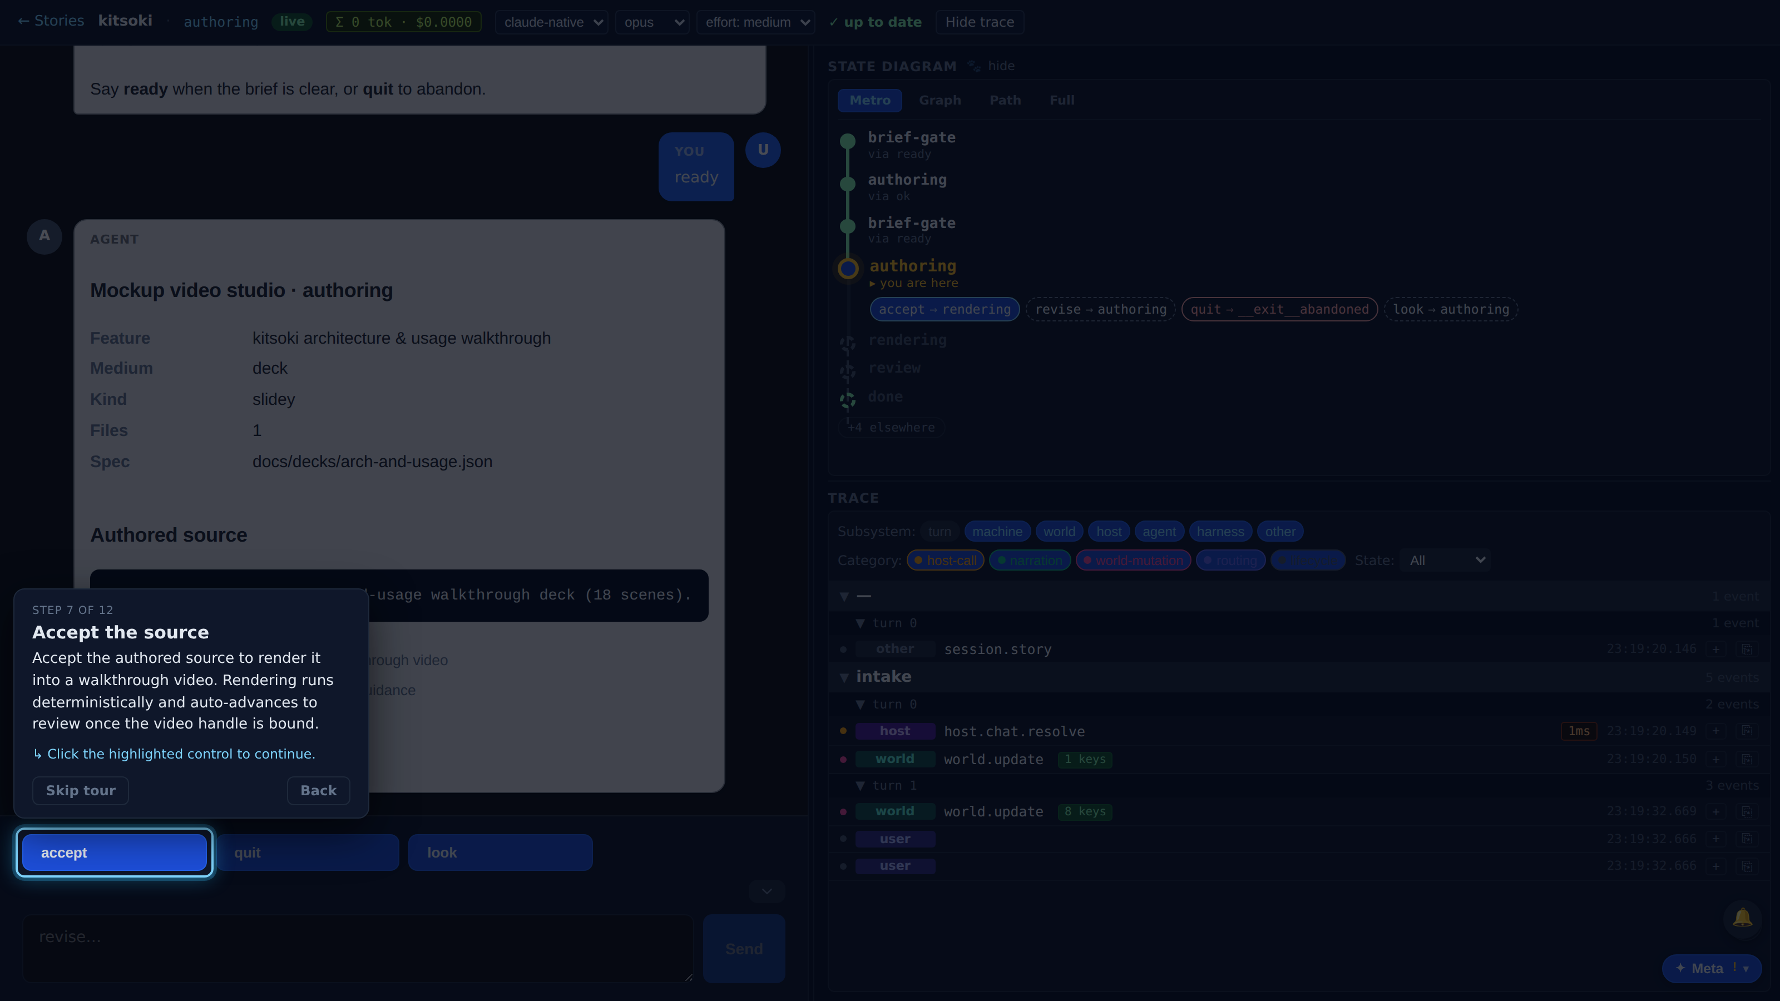Click the highlighted accept button
Screen dimensions: 1780x1001
click(x=115, y=853)
